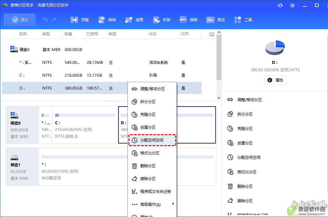Click 调整/移动分区 in right side panel
328x217 pixels.
pyautogui.click(x=244, y=100)
